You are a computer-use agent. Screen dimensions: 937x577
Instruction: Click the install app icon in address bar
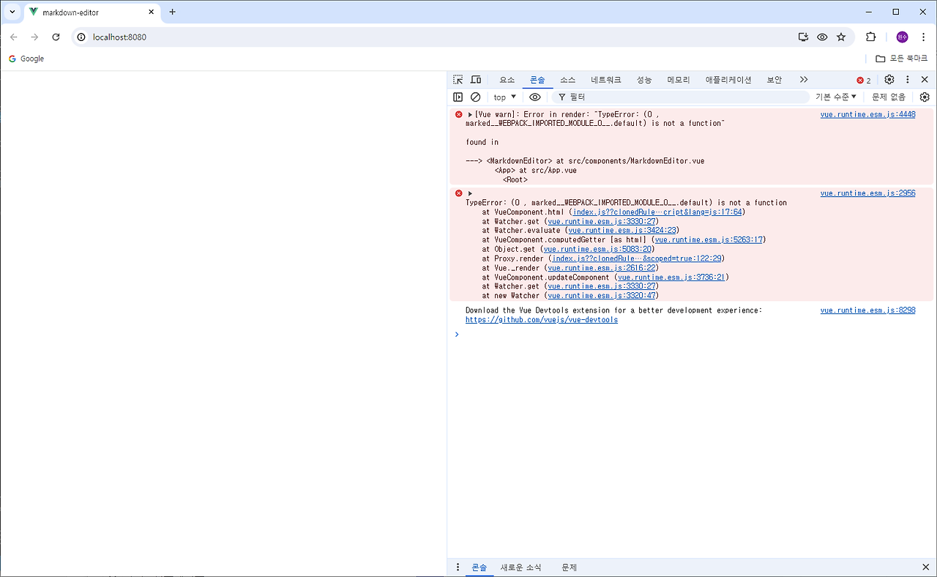tap(803, 37)
